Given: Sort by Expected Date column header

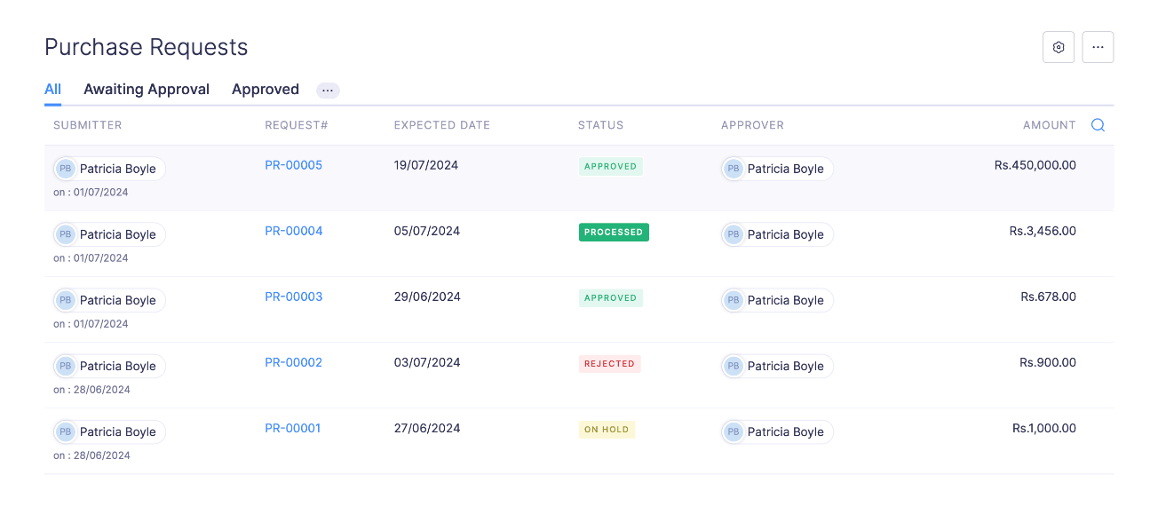Looking at the screenshot, I should pos(441,125).
